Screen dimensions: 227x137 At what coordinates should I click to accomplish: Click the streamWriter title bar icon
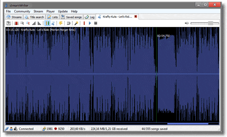(x=6, y=6)
